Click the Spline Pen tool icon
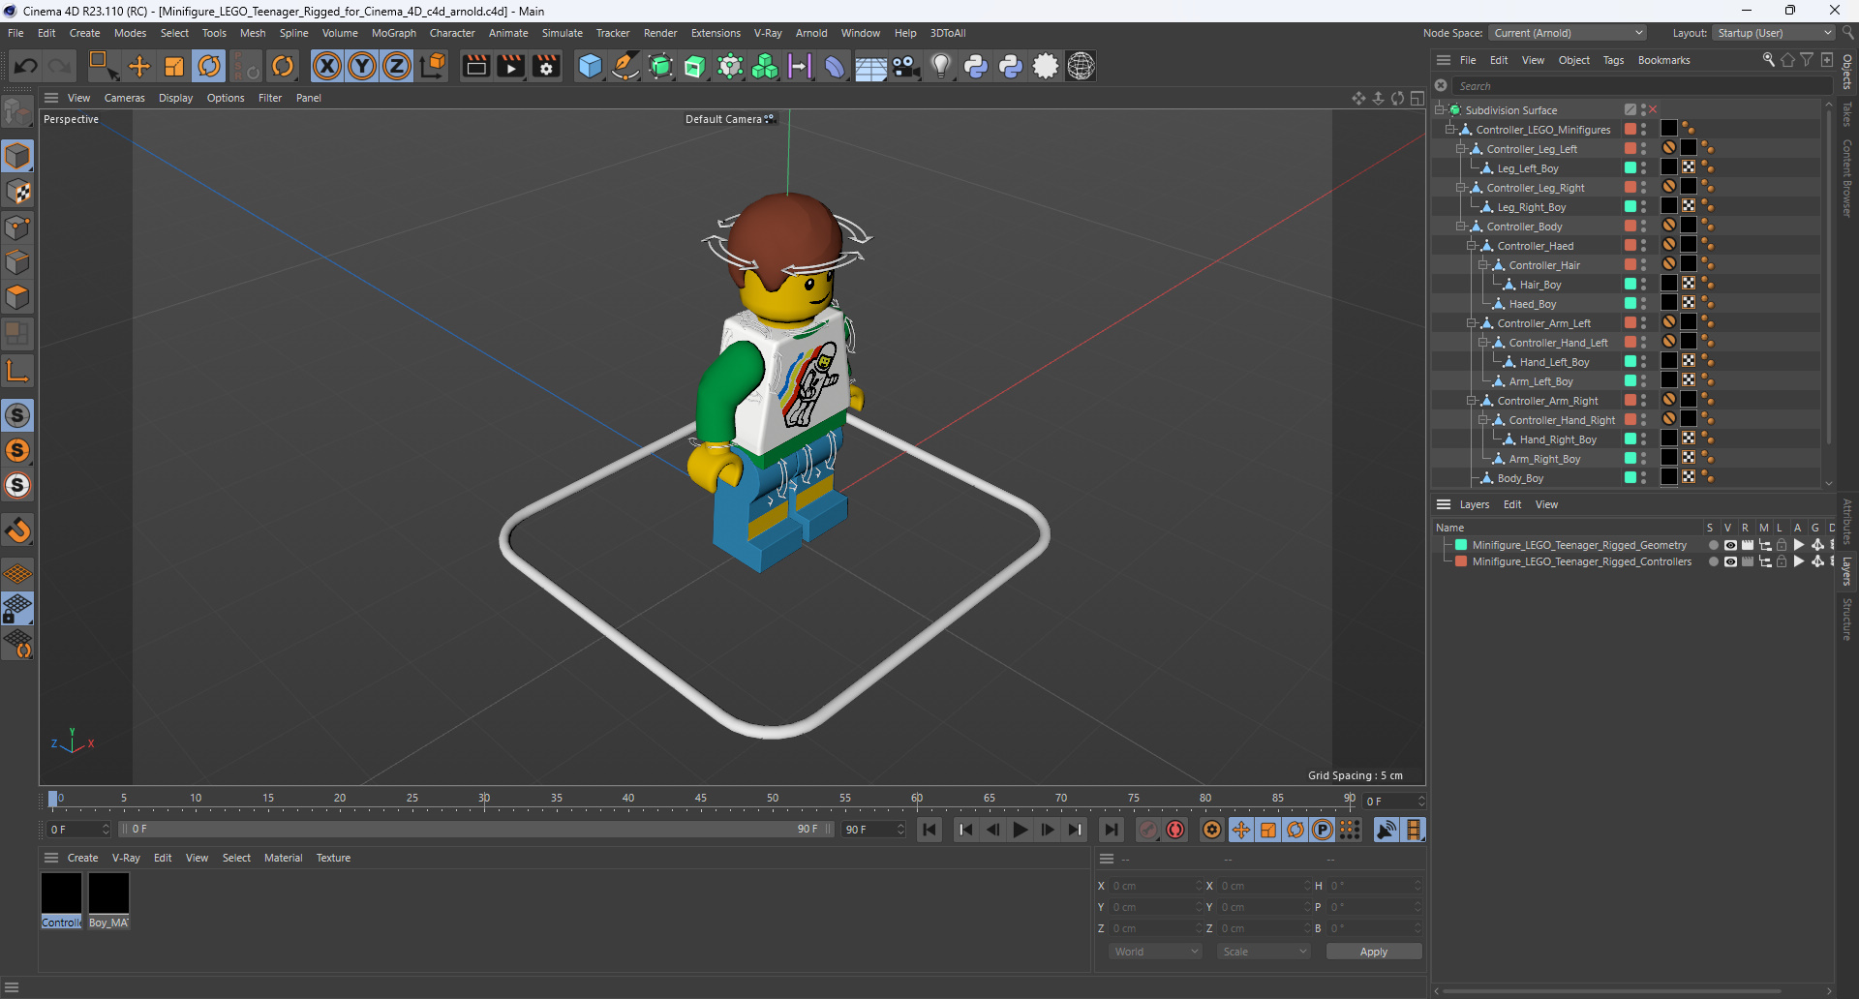The image size is (1859, 999). point(625,66)
